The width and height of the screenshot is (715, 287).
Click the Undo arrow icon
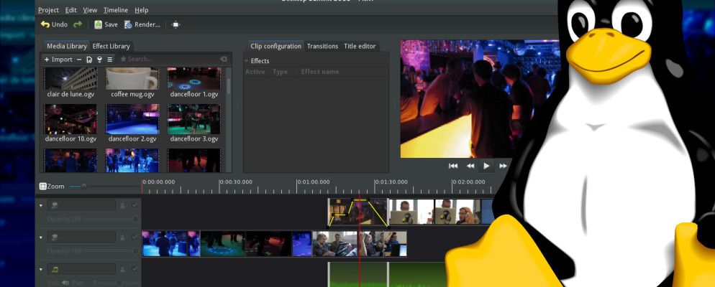click(45, 24)
